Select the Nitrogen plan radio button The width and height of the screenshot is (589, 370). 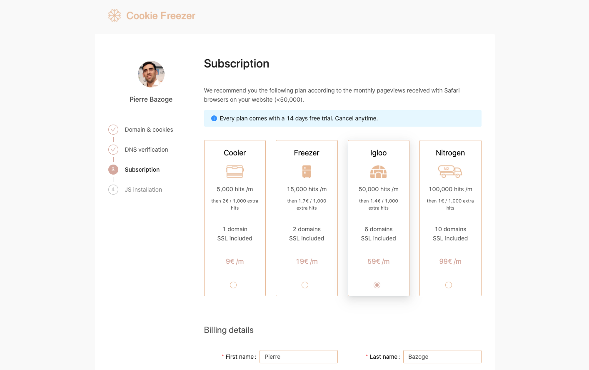(x=449, y=285)
